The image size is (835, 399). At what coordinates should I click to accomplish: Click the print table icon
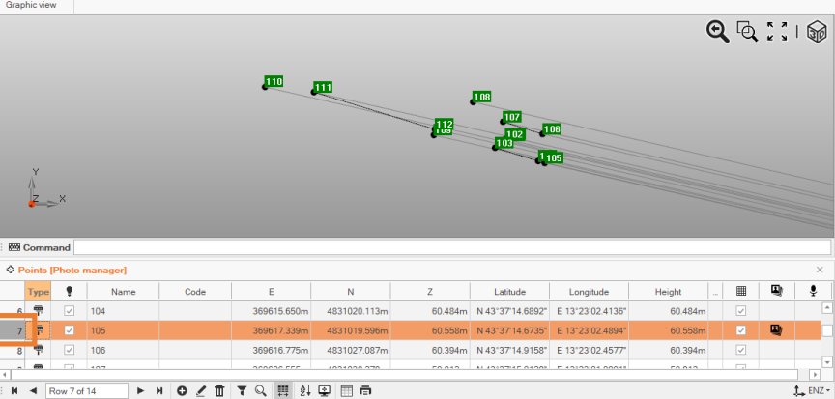(365, 390)
